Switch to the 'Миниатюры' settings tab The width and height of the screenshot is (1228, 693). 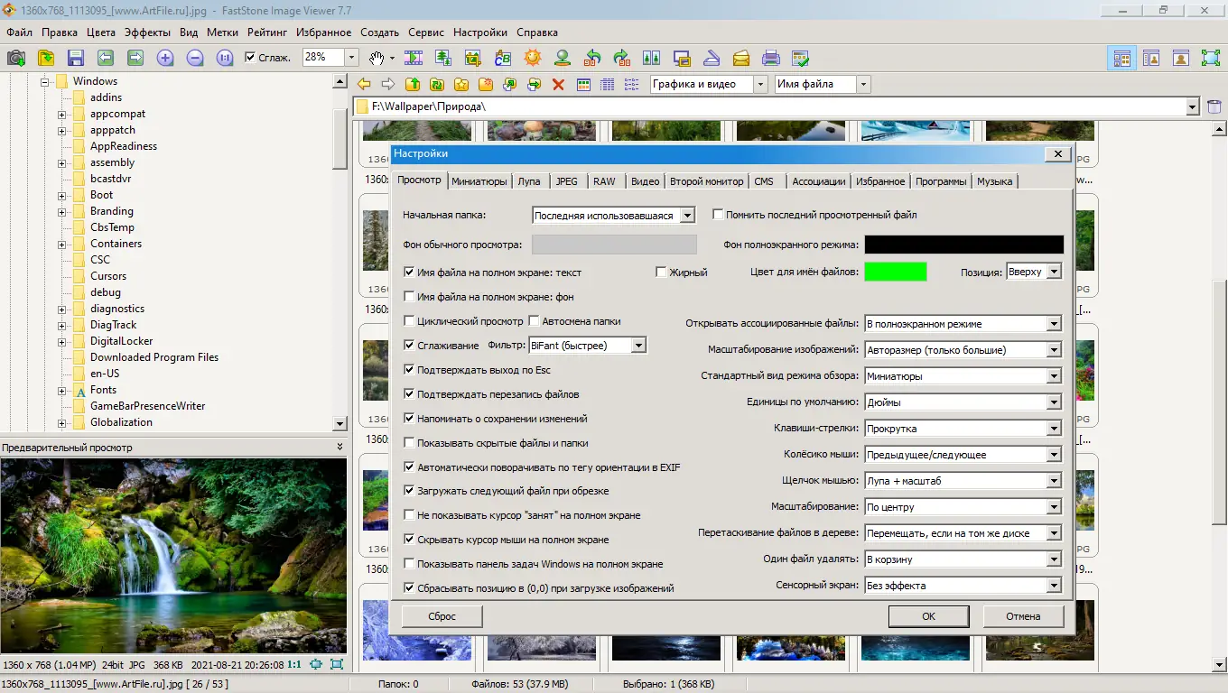pyautogui.click(x=479, y=181)
